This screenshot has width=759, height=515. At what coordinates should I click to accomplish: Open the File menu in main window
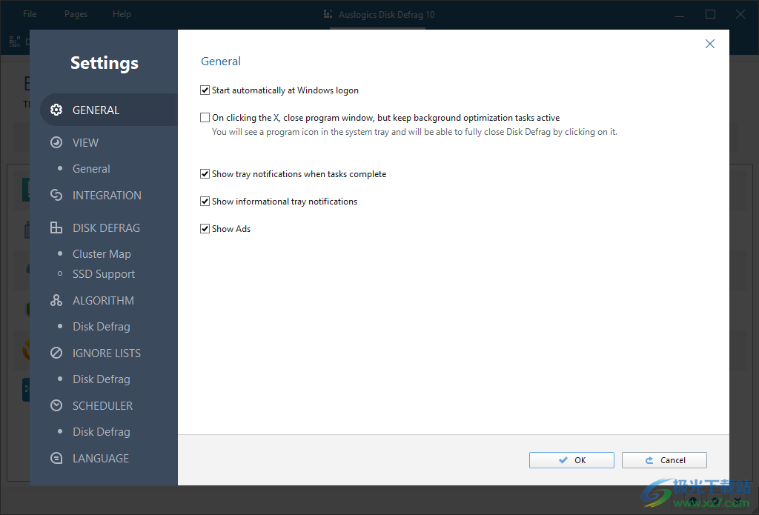pyautogui.click(x=30, y=14)
